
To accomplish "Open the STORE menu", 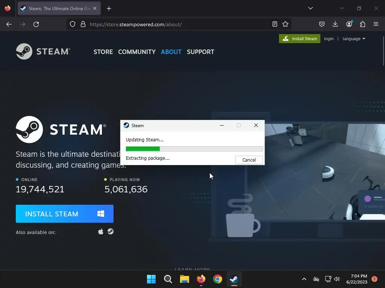I will (103, 52).
